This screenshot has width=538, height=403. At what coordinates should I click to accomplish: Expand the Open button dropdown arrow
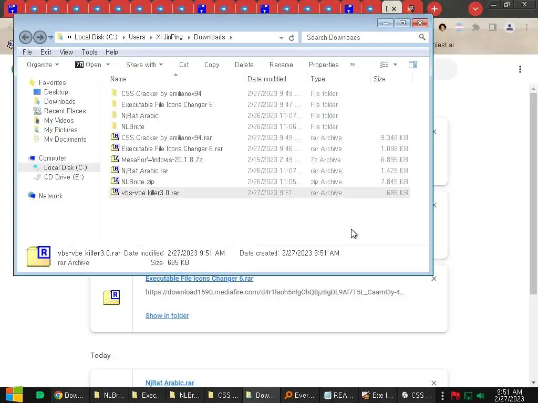point(108,65)
